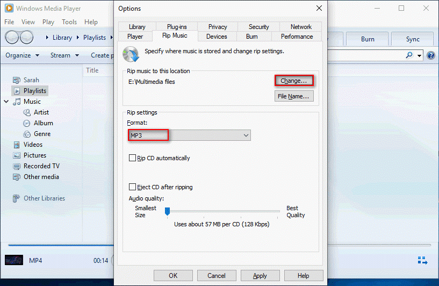Click the switch to Now Playing icon
The width and height of the screenshot is (439, 286).
pos(422,260)
